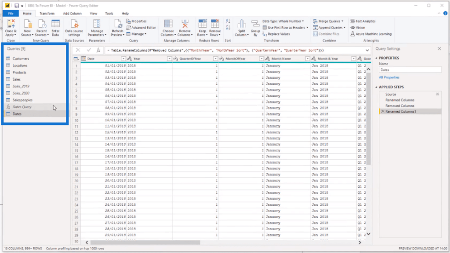Click the formula bar fx icon

click(98, 50)
